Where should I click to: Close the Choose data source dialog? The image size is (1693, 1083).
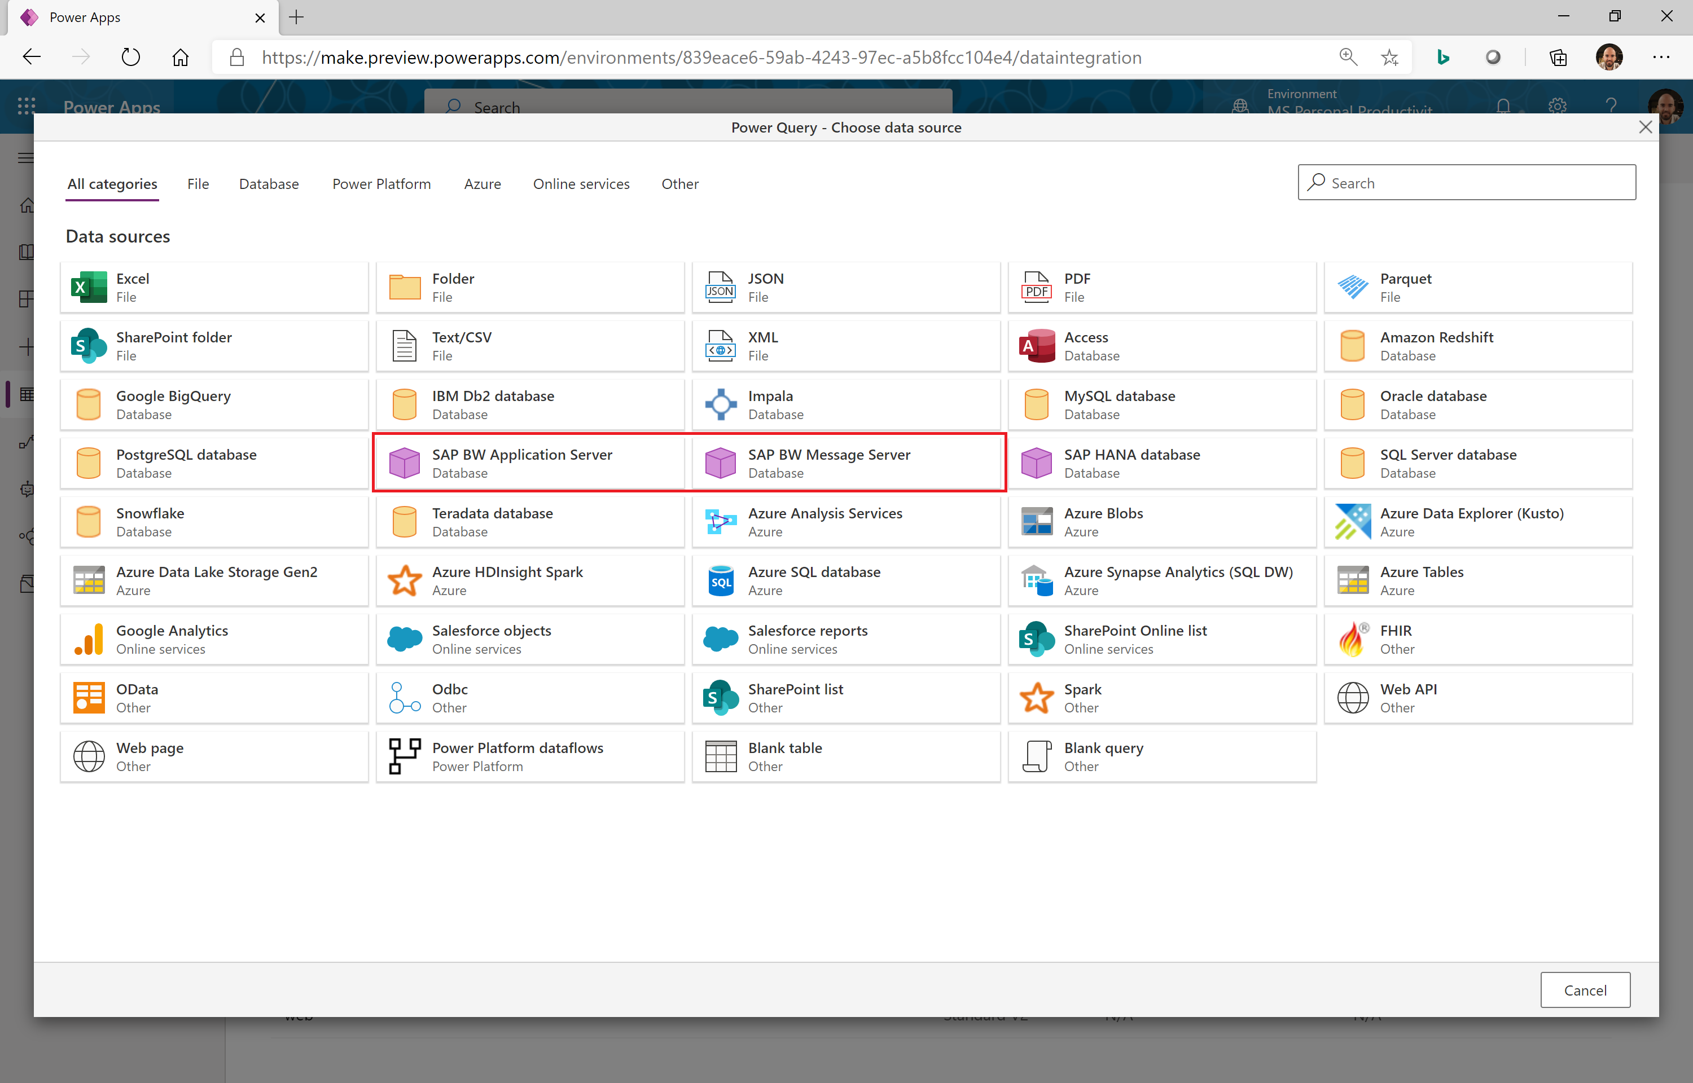point(1645,127)
